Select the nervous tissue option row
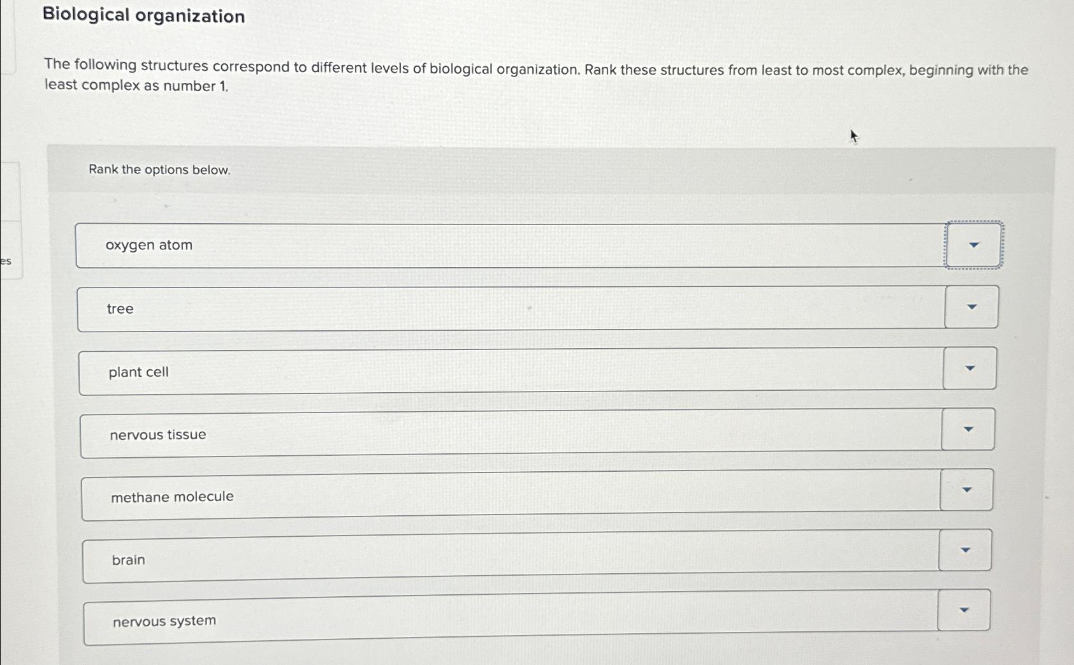1074x665 pixels. point(446,434)
